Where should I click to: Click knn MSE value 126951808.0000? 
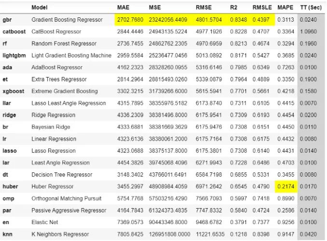click(x=169, y=234)
